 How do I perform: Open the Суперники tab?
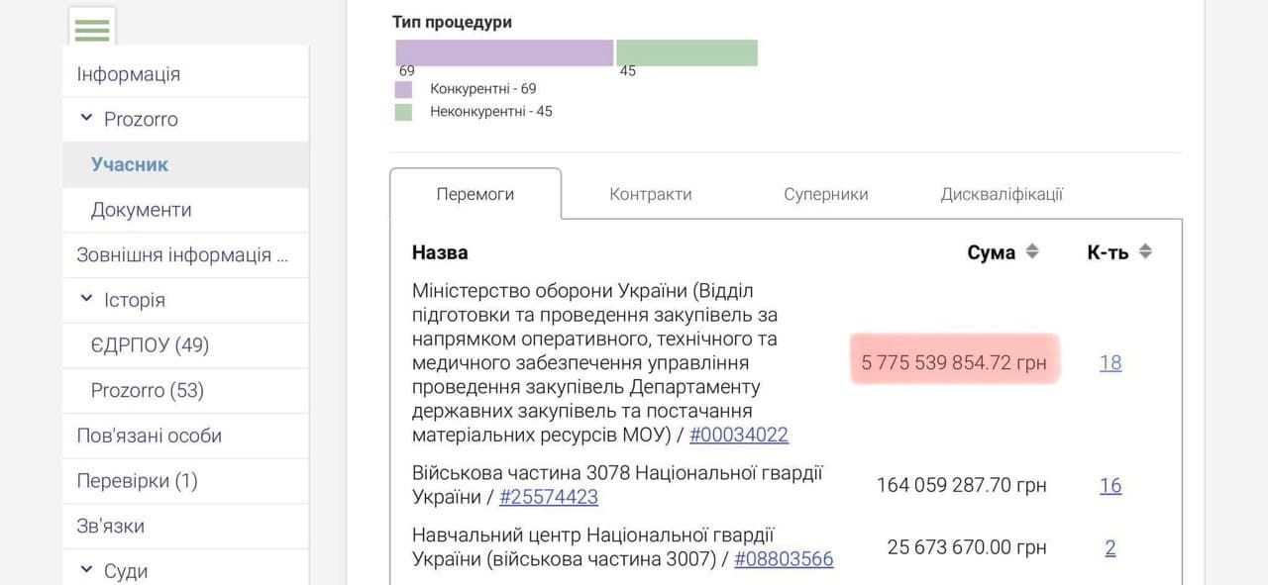[x=825, y=194]
